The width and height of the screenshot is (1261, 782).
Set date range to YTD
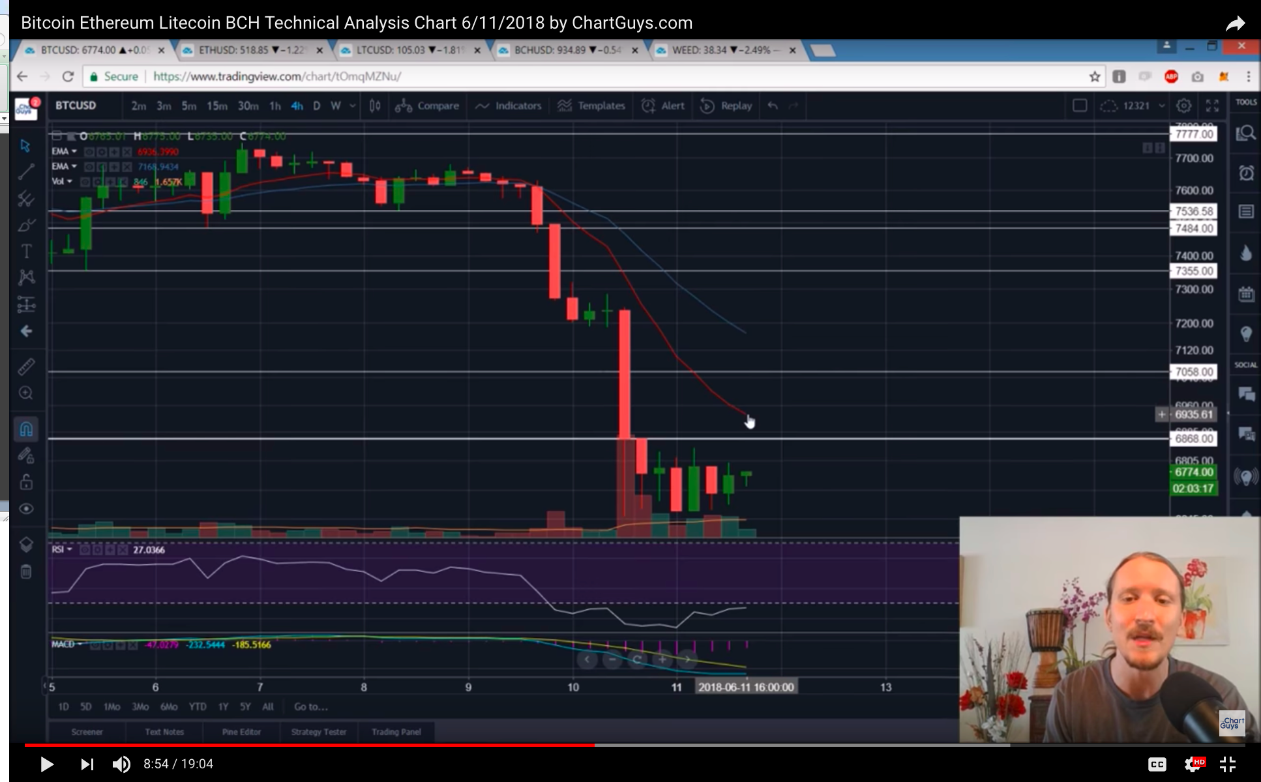tap(198, 706)
